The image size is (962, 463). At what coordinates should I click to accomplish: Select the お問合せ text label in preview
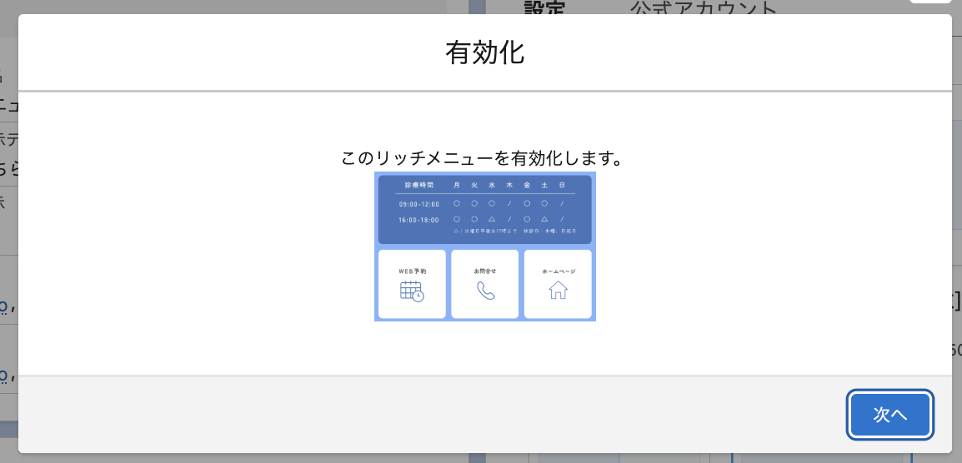485,271
